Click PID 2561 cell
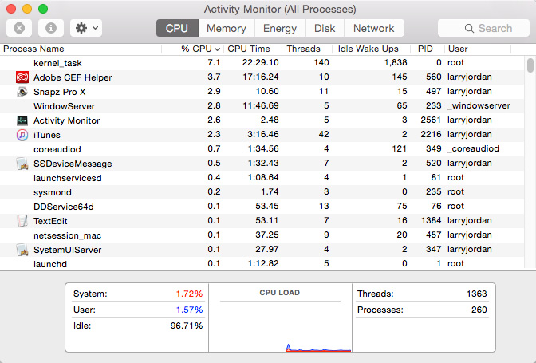 point(431,120)
